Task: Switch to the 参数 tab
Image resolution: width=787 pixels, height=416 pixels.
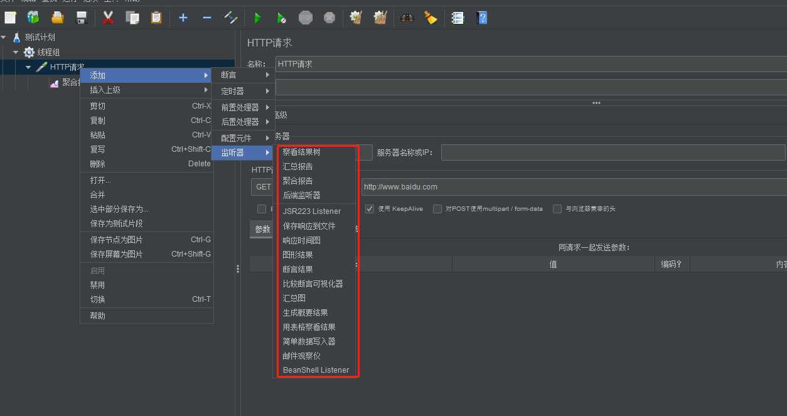Action: (x=262, y=229)
